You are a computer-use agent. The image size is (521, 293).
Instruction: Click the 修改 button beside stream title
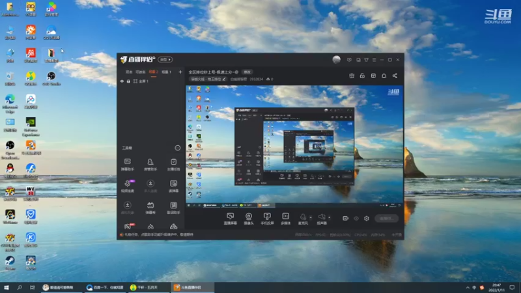tap(247, 72)
